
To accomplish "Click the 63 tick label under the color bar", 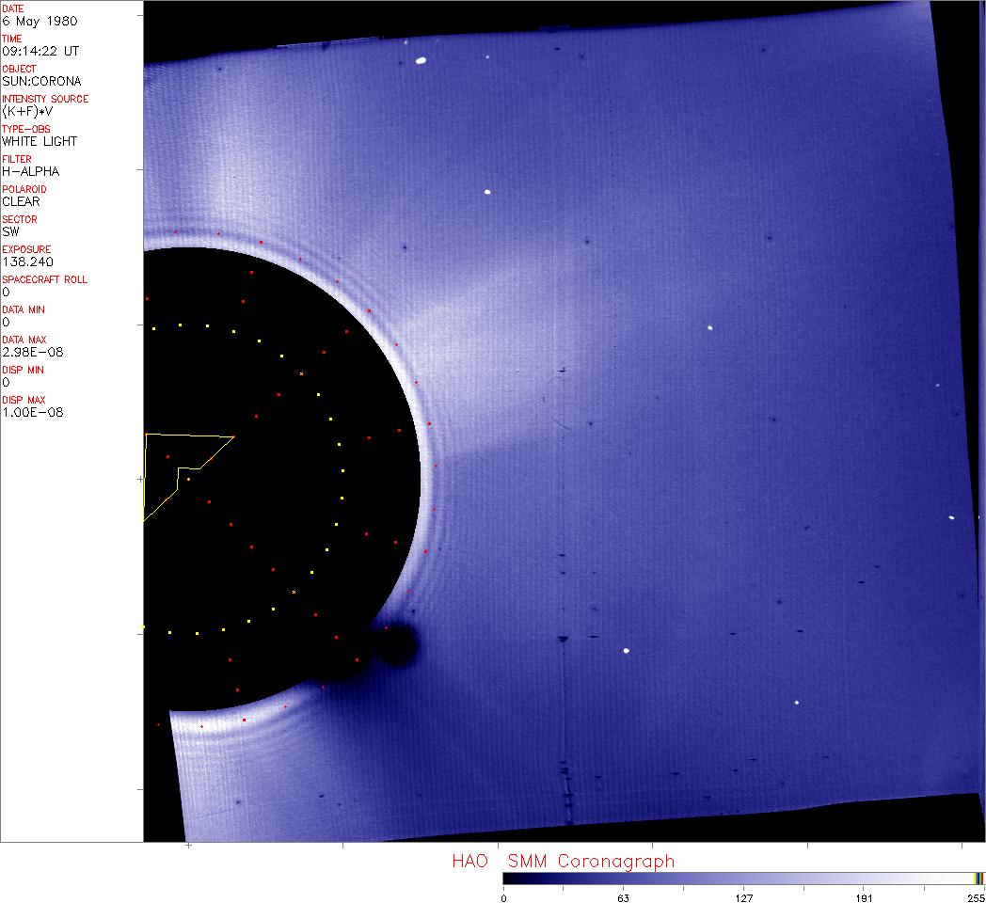I will (623, 897).
